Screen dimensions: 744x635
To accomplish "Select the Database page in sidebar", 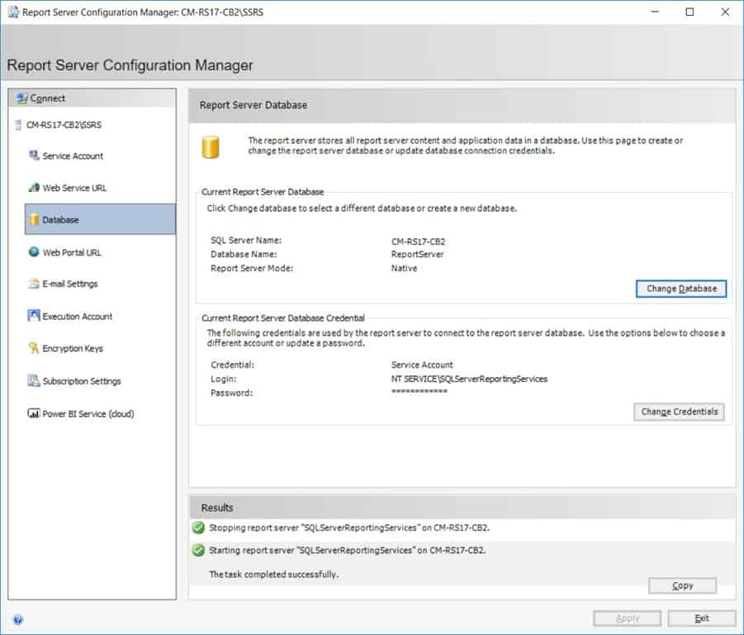I will (x=100, y=219).
